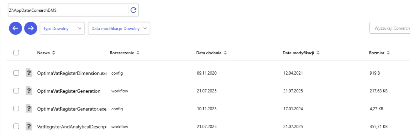Select the OptimaVatRegisterGeneration checkbox

point(16,91)
